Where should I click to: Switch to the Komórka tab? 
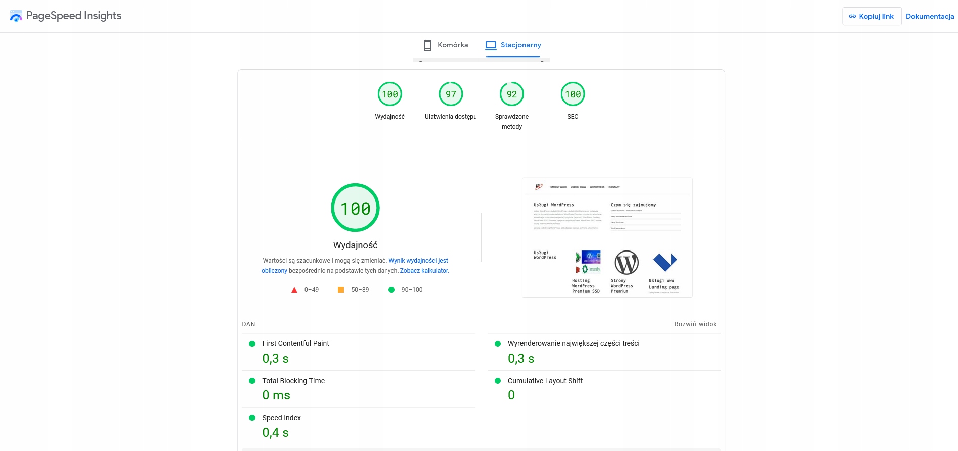(x=446, y=45)
